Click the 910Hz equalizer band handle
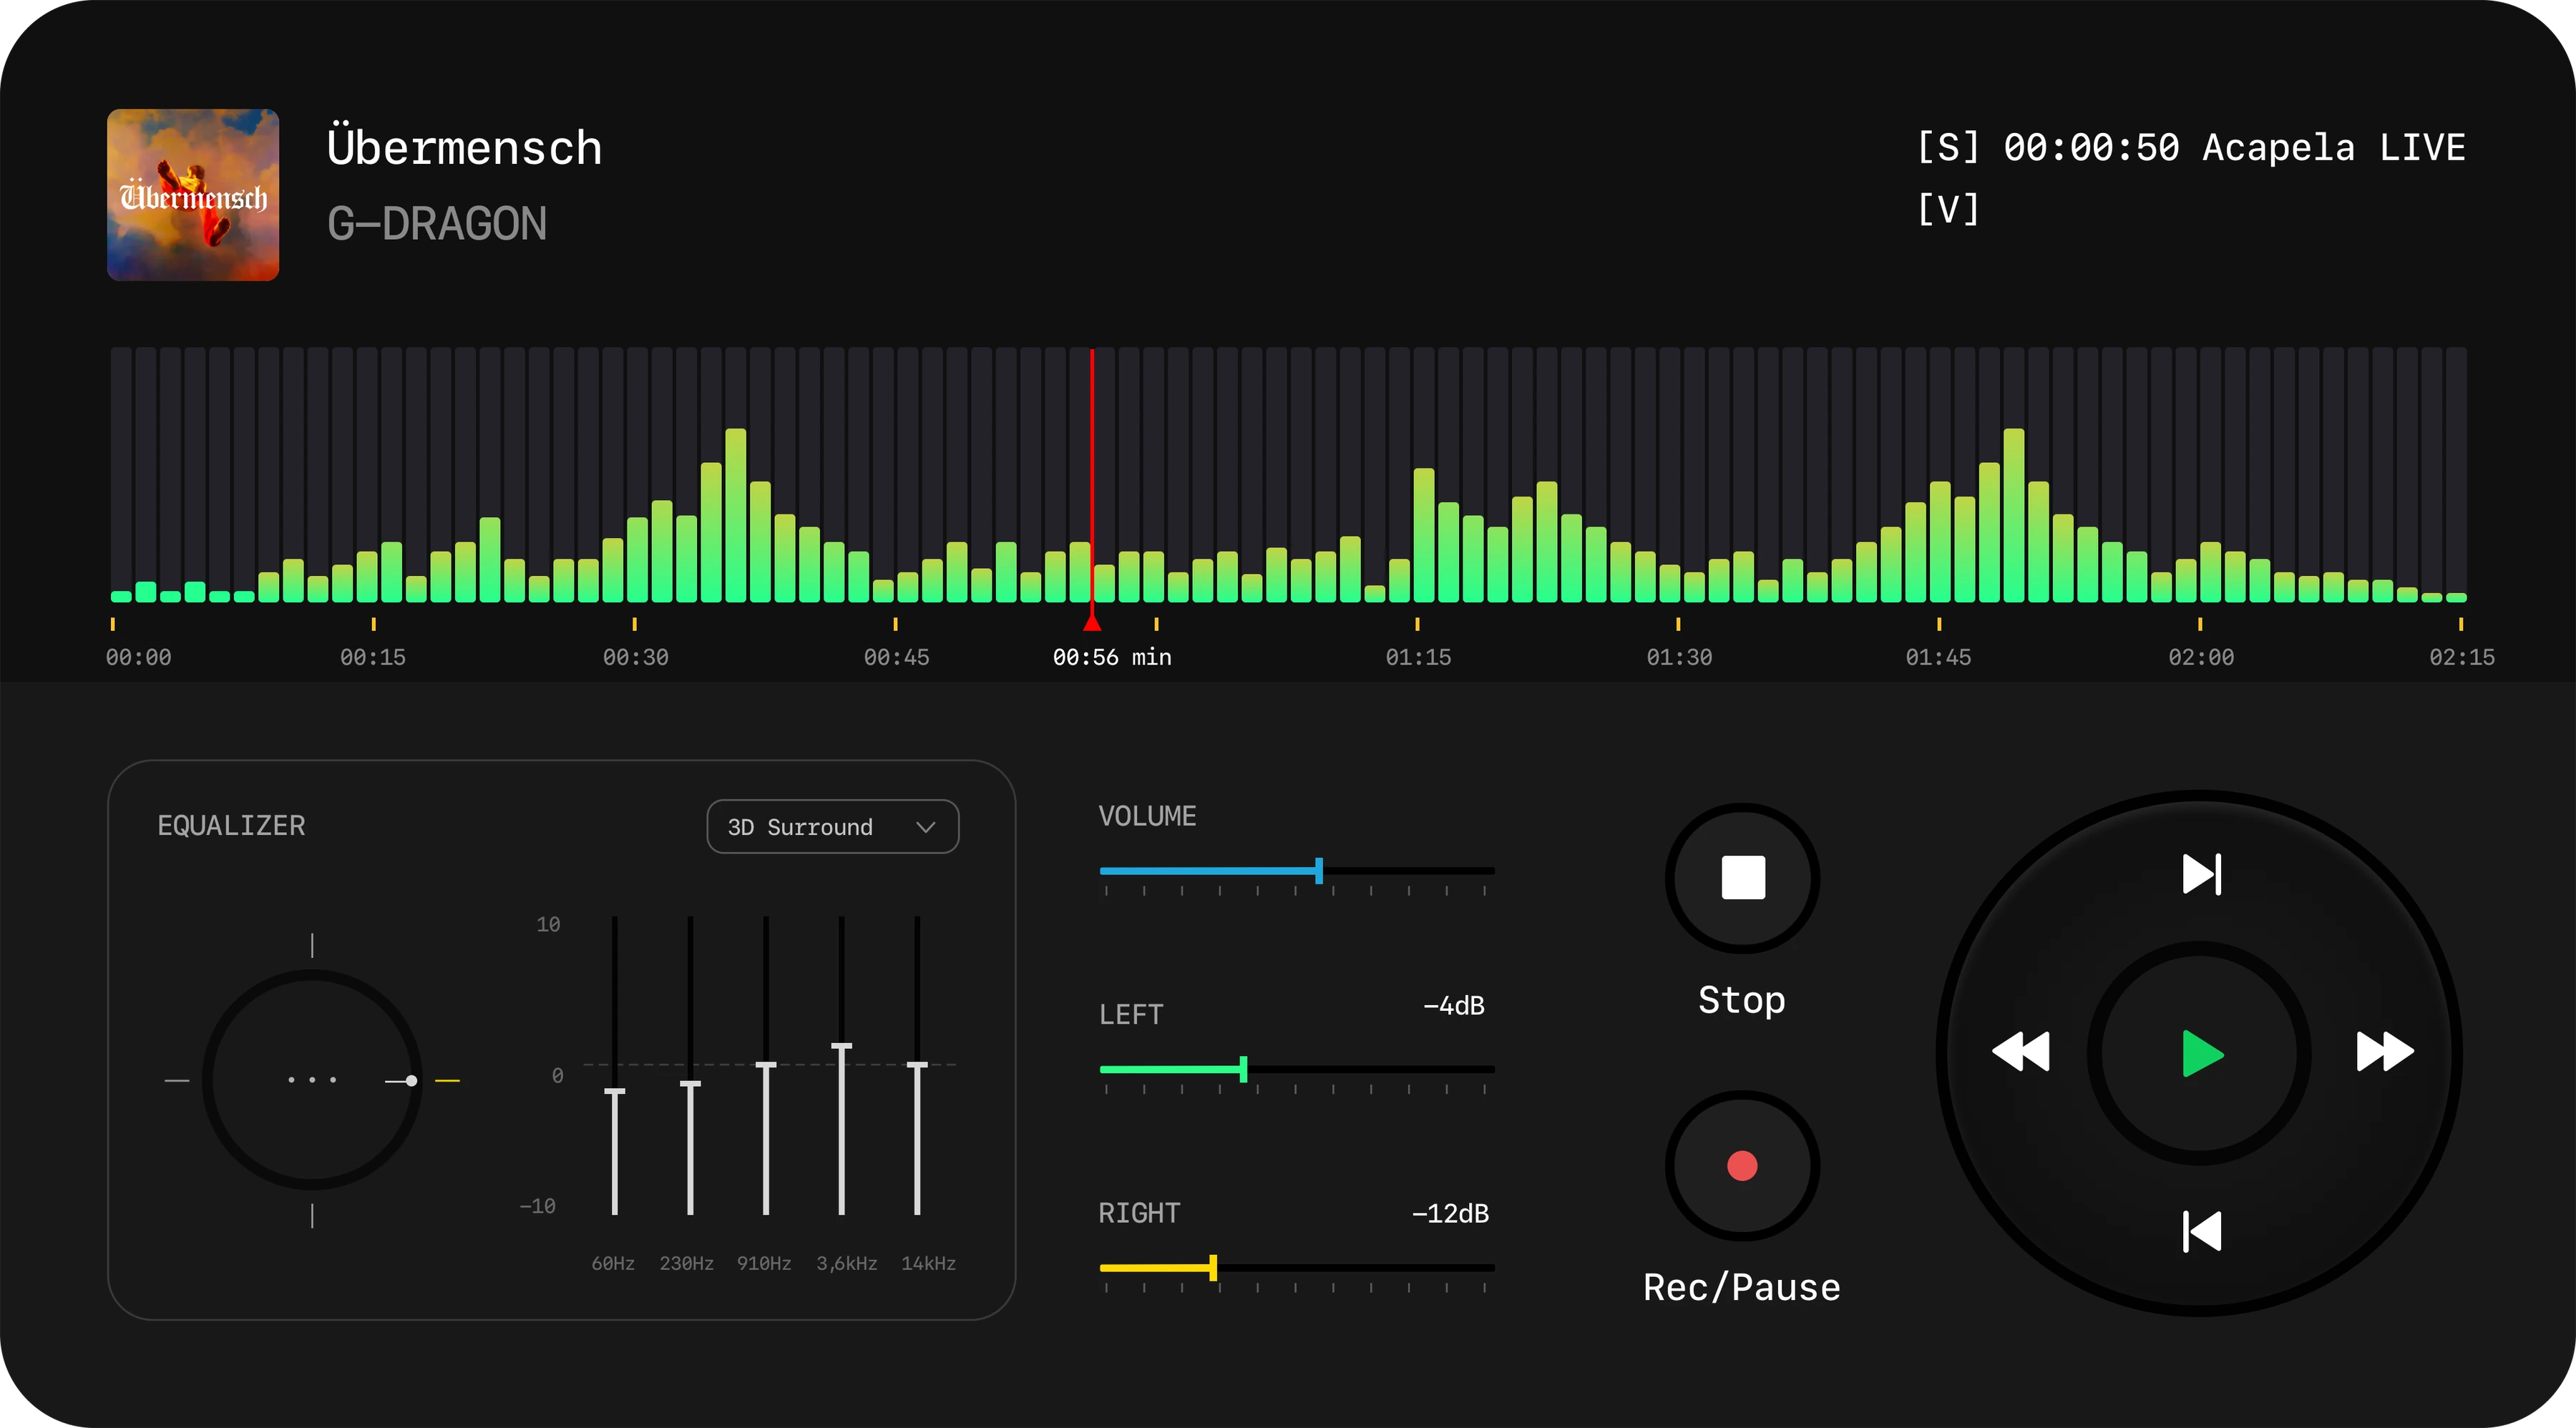Viewport: 2576px width, 1428px height. pyautogui.click(x=766, y=1066)
